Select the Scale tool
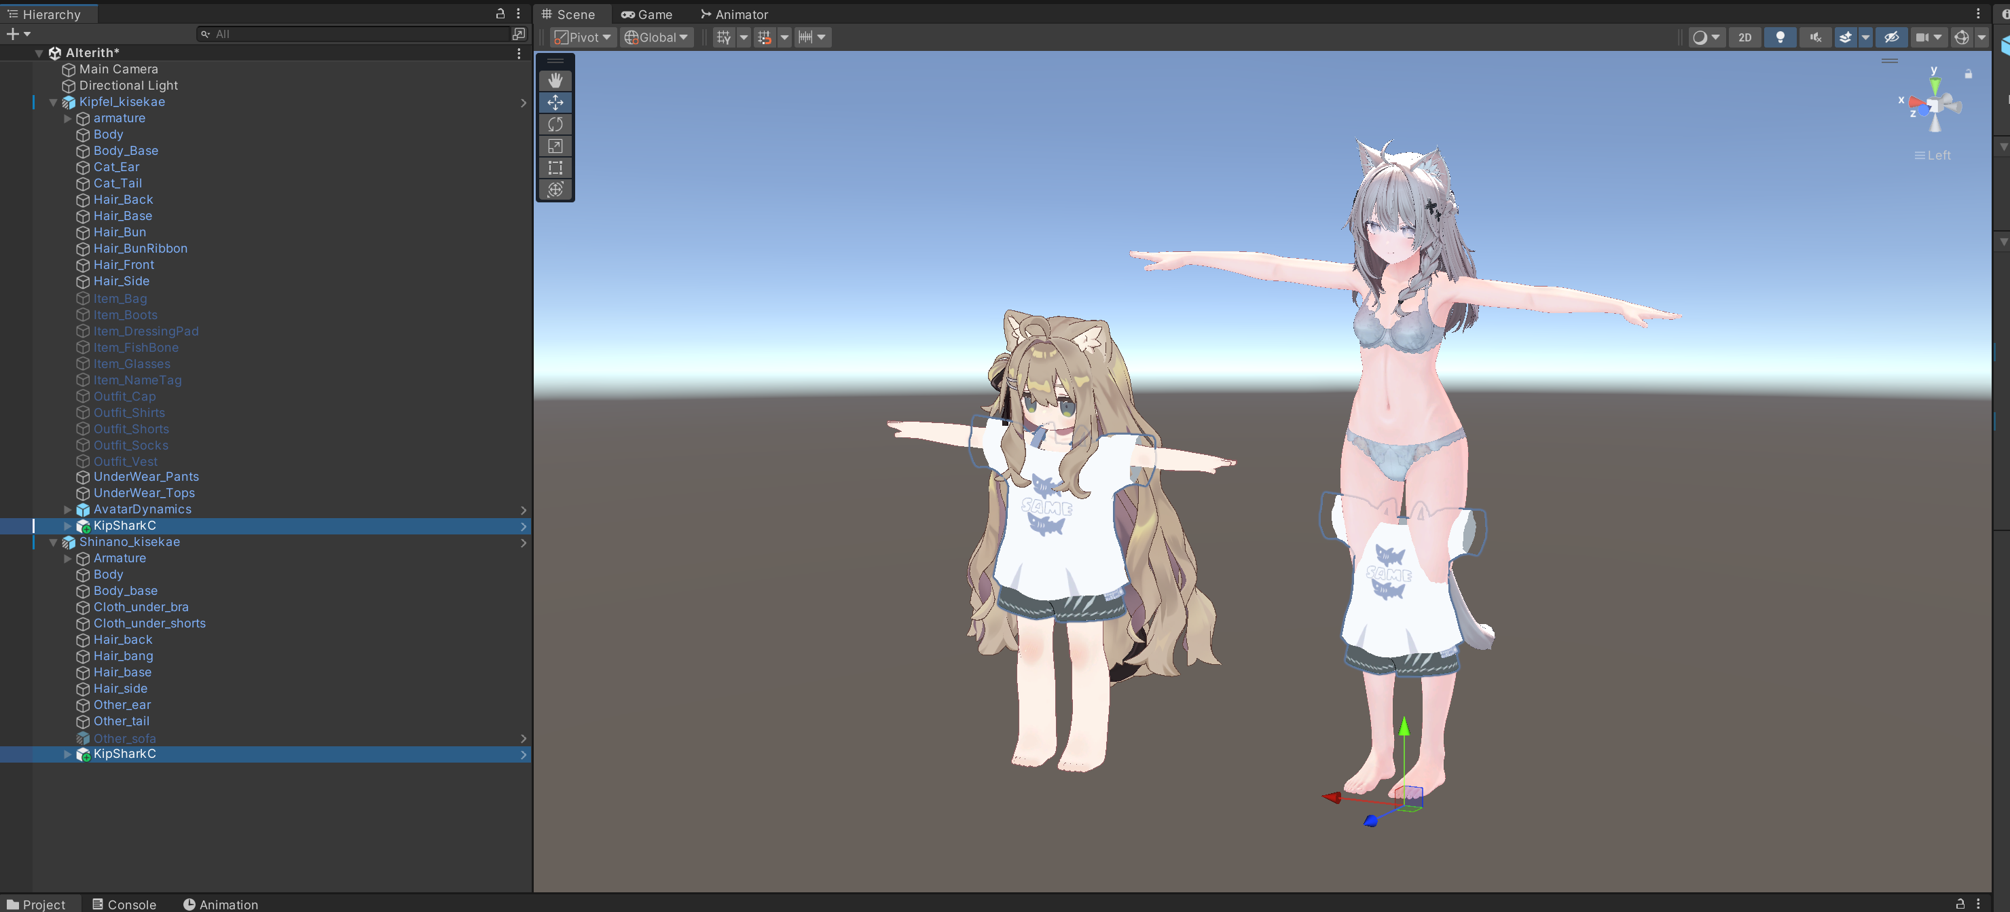 tap(555, 146)
